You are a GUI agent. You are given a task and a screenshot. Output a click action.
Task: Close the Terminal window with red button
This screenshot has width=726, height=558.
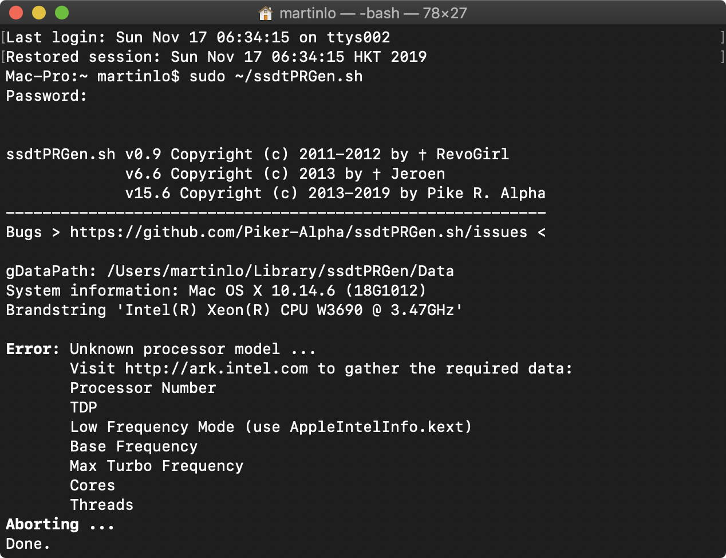tap(16, 13)
